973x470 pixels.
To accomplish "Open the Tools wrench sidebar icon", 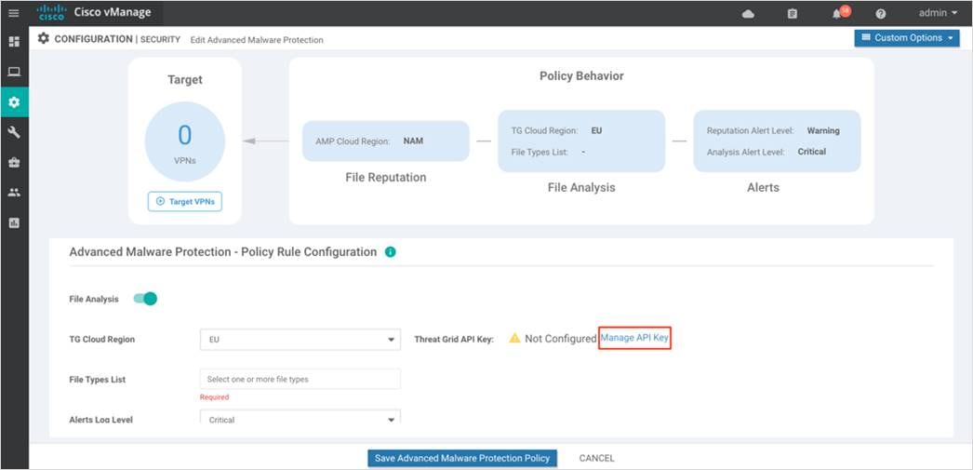I will [x=14, y=132].
